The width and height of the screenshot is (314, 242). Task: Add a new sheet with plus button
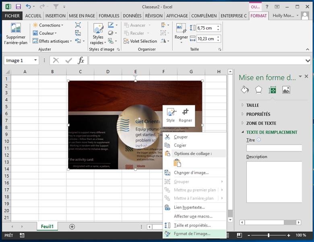click(x=72, y=227)
